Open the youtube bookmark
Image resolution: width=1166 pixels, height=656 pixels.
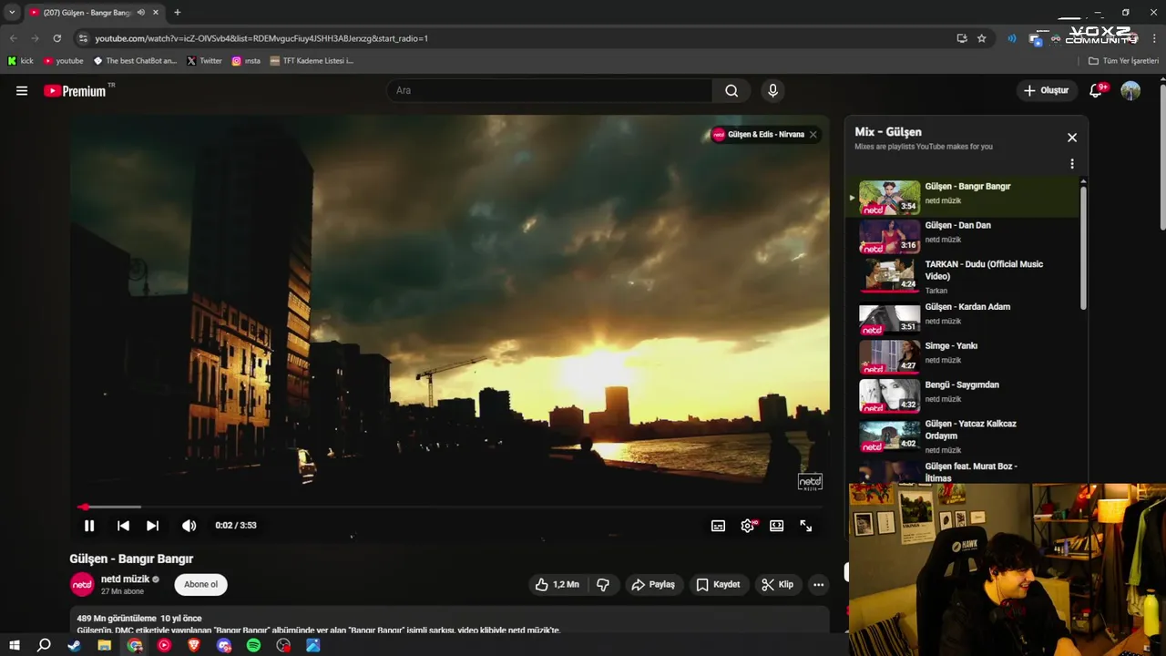pos(64,61)
